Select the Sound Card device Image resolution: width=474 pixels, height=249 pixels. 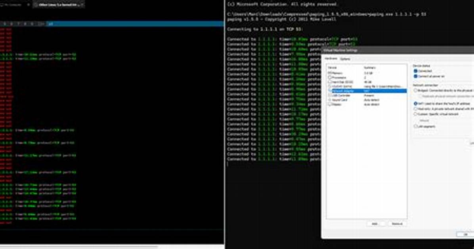367,100
